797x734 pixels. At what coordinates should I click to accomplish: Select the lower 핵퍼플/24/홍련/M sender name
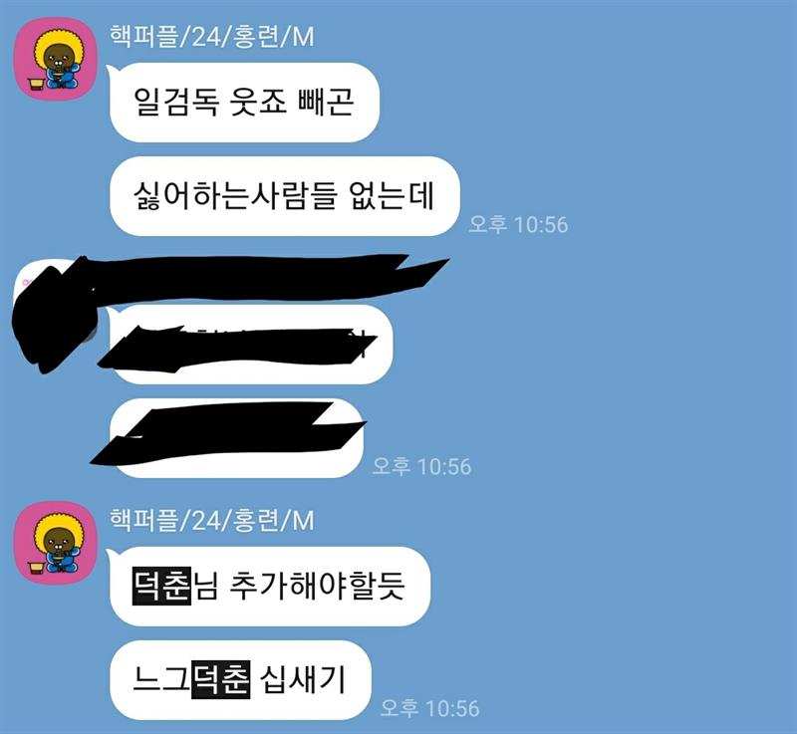pos(212,521)
